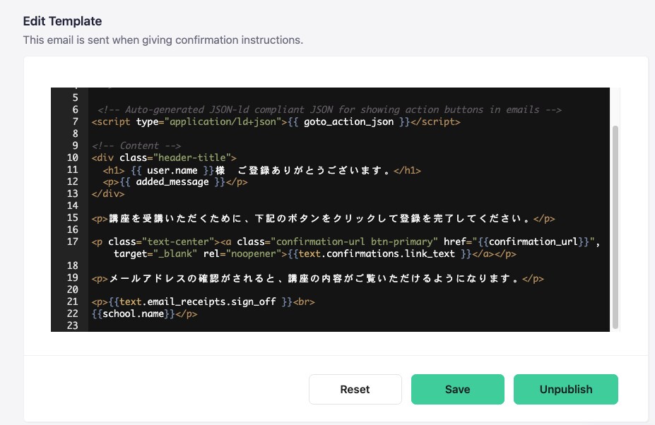Click the confirmation instructions description text
The image size is (655, 425).
pos(163,40)
